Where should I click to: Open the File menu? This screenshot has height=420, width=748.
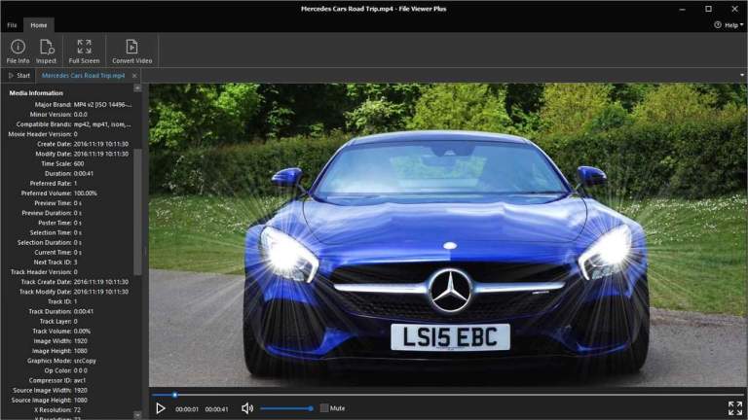12,25
